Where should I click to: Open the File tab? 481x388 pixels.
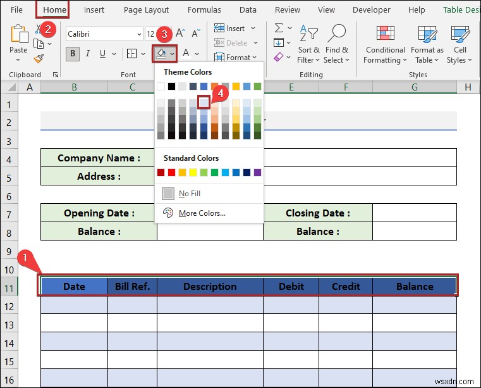point(16,10)
